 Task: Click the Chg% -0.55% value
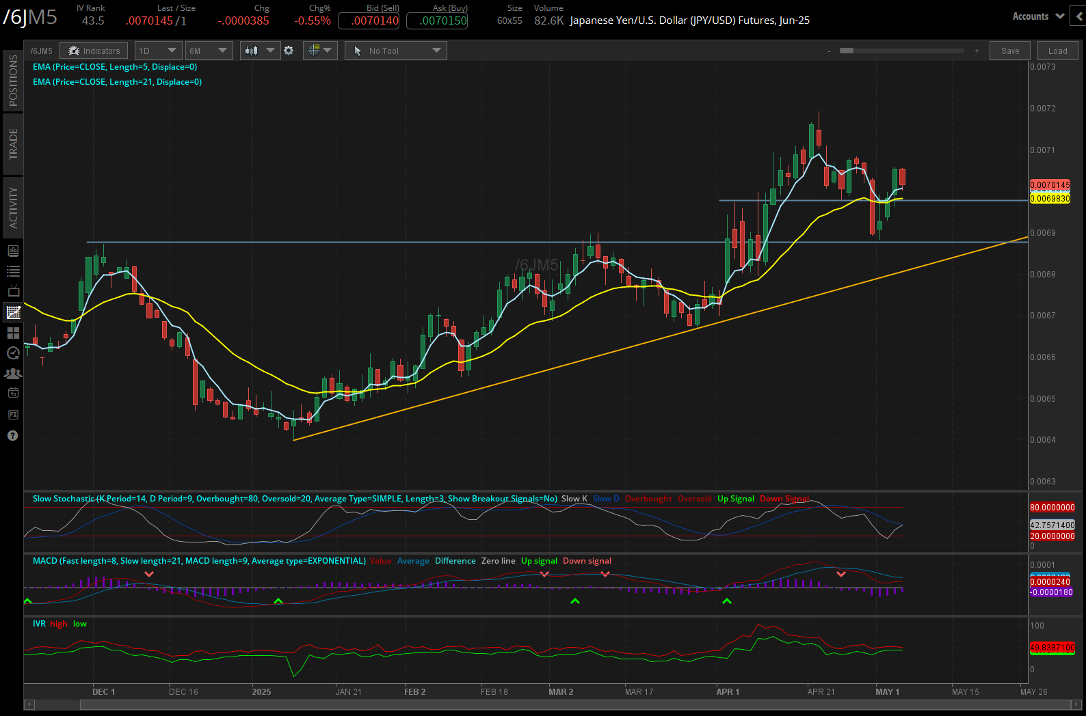313,21
